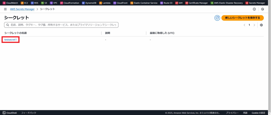Open the Route 53 service shortcut

click(166, 3)
